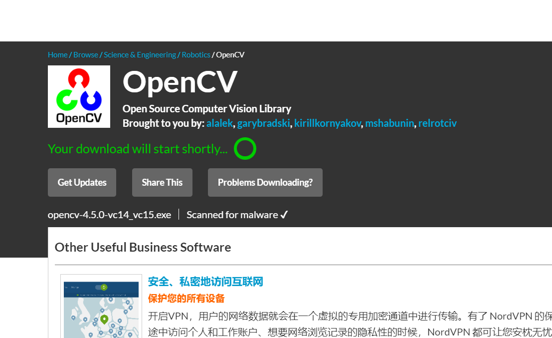Open contributor kirillkornyakov's profile
Viewport: 552px width, 338px height.
[327, 123]
